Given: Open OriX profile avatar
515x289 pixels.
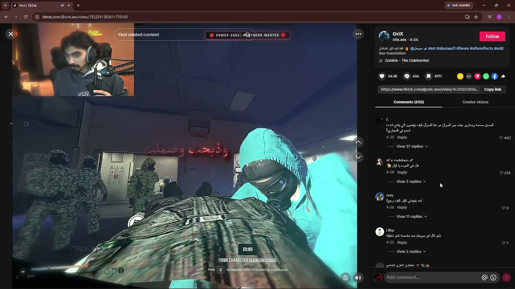Looking at the screenshot, I should tap(384, 37).
